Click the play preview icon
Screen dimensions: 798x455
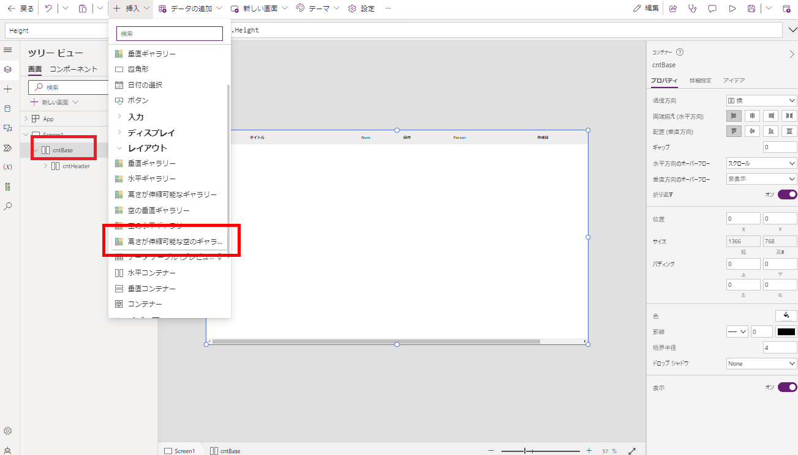click(732, 9)
